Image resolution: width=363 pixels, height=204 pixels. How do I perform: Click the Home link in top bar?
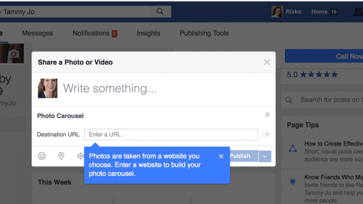pyautogui.click(x=319, y=12)
